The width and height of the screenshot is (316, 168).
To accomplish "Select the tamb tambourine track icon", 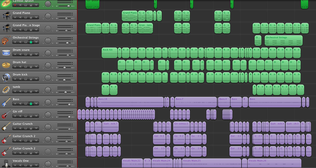I will (x=6, y=90).
